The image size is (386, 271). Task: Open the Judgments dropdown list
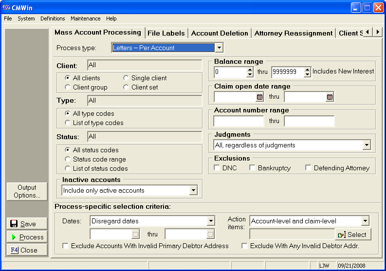[366, 145]
